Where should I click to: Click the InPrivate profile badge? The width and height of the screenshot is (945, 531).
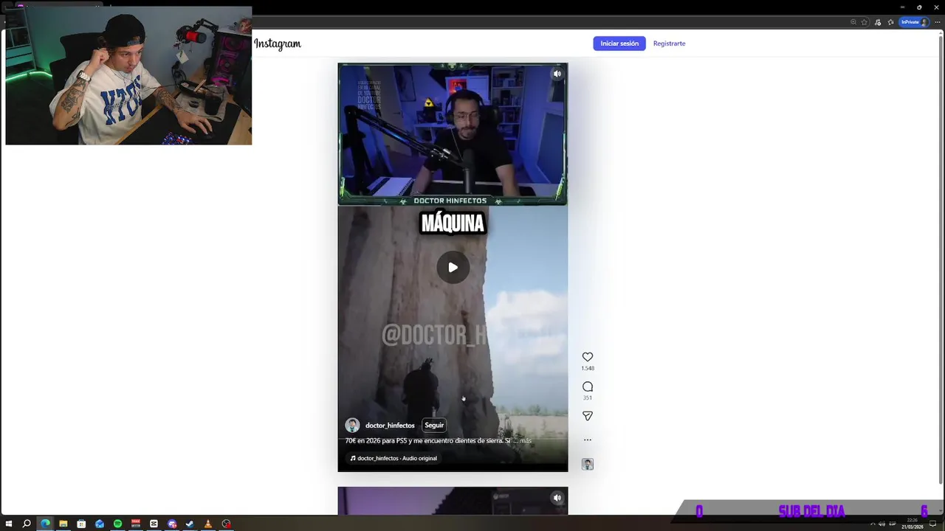[x=914, y=22]
